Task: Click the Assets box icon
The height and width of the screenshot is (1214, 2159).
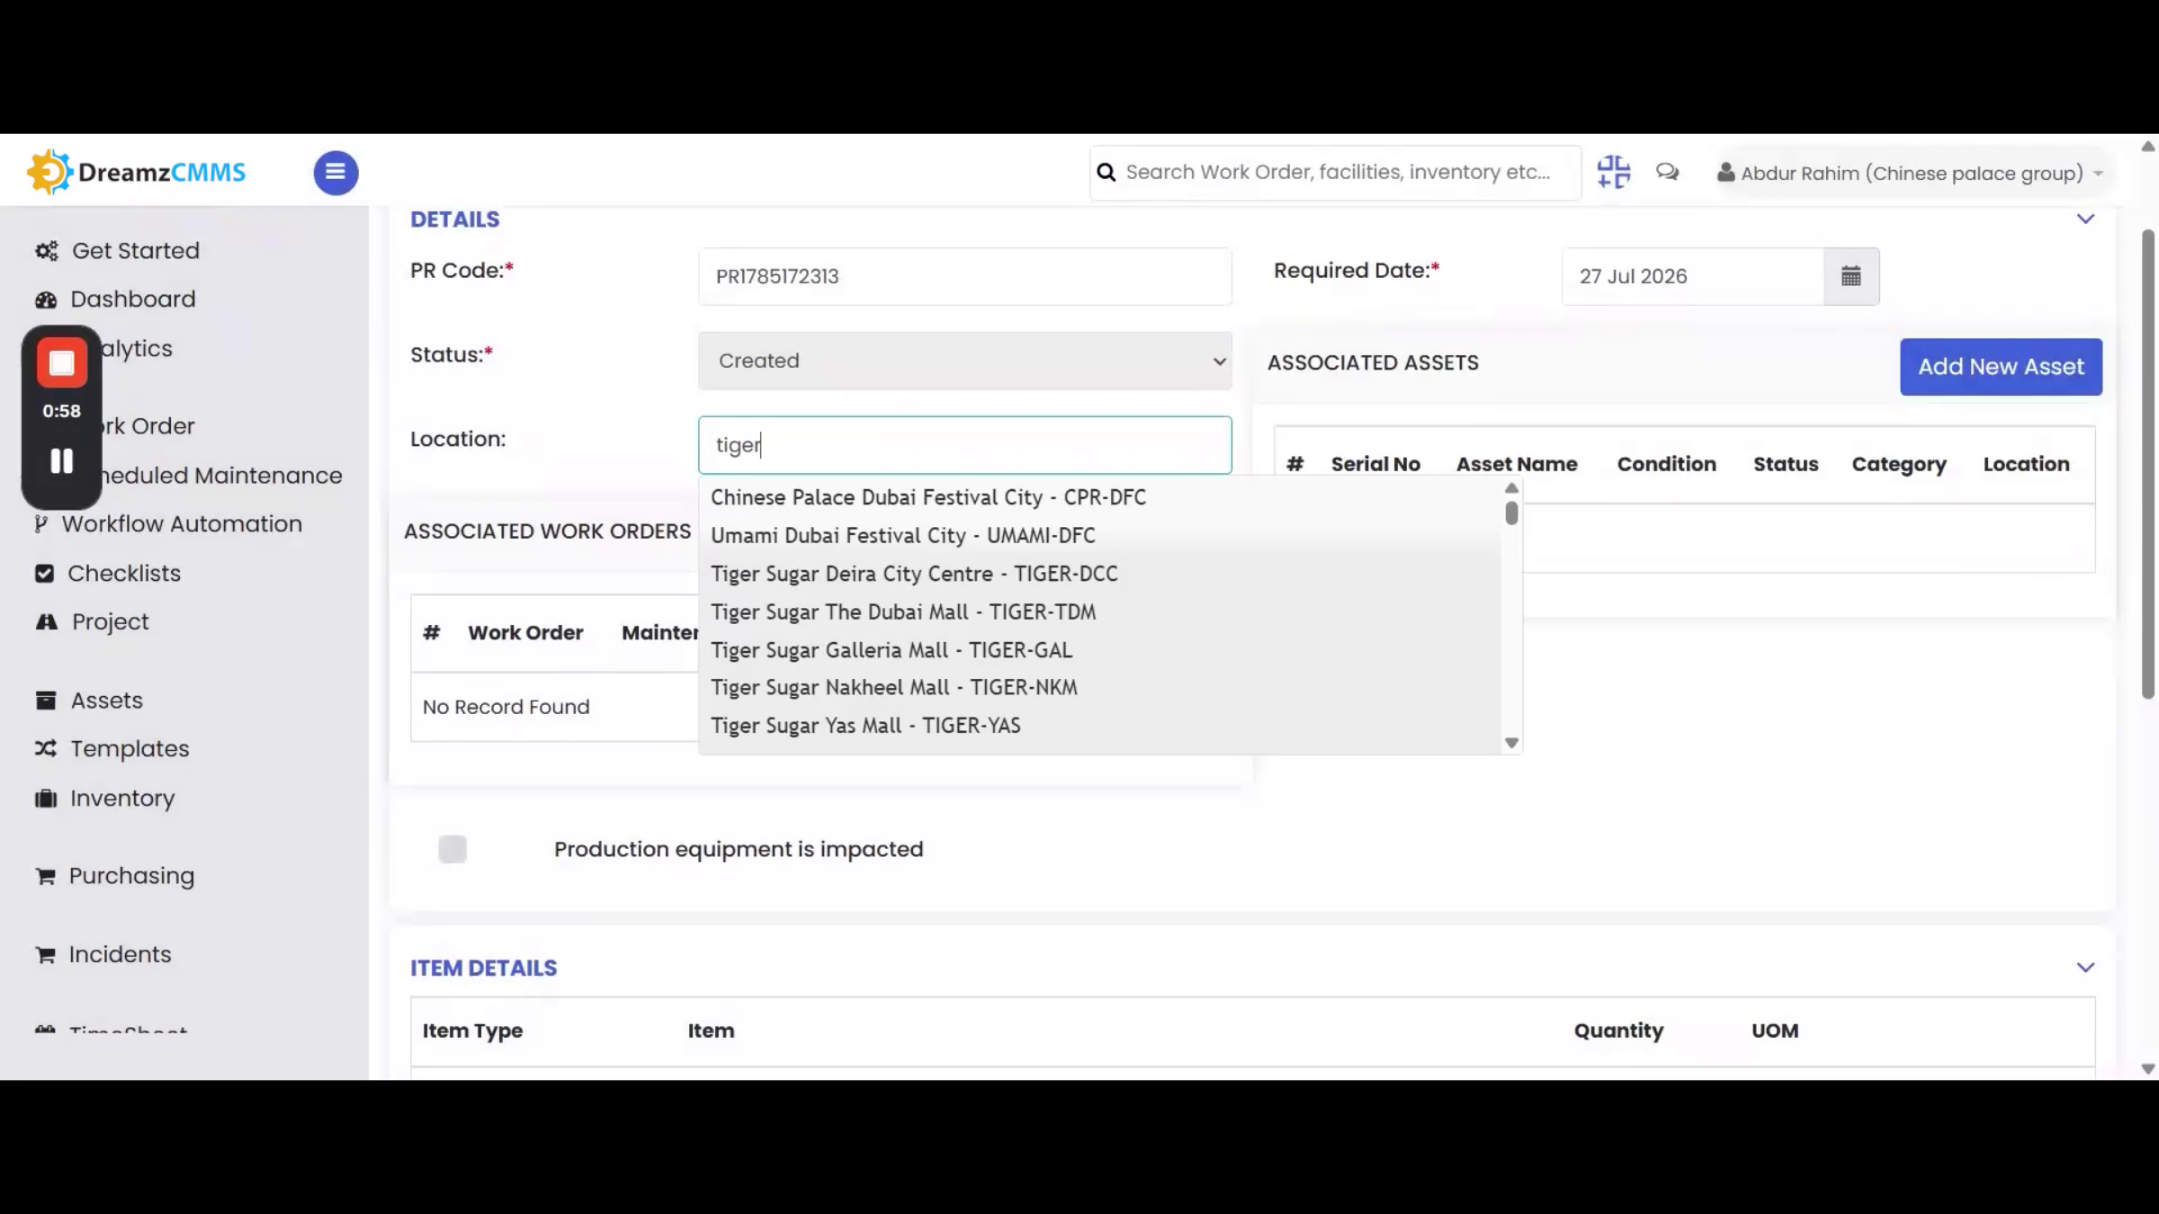Action: pyautogui.click(x=46, y=701)
